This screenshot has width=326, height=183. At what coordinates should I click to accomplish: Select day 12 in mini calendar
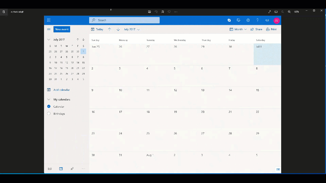[67, 63]
